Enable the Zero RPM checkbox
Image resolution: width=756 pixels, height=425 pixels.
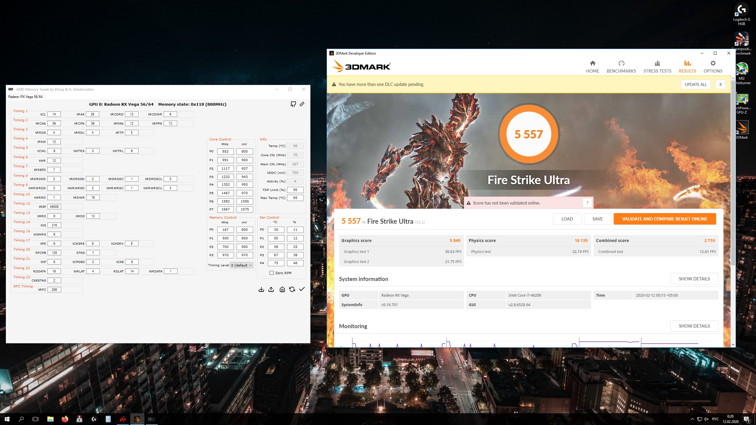point(271,273)
